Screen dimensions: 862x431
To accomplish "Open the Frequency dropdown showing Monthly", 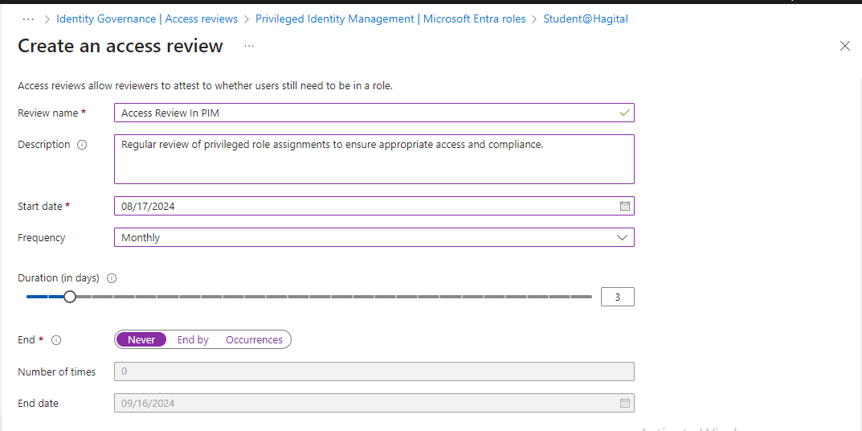I will coord(374,237).
